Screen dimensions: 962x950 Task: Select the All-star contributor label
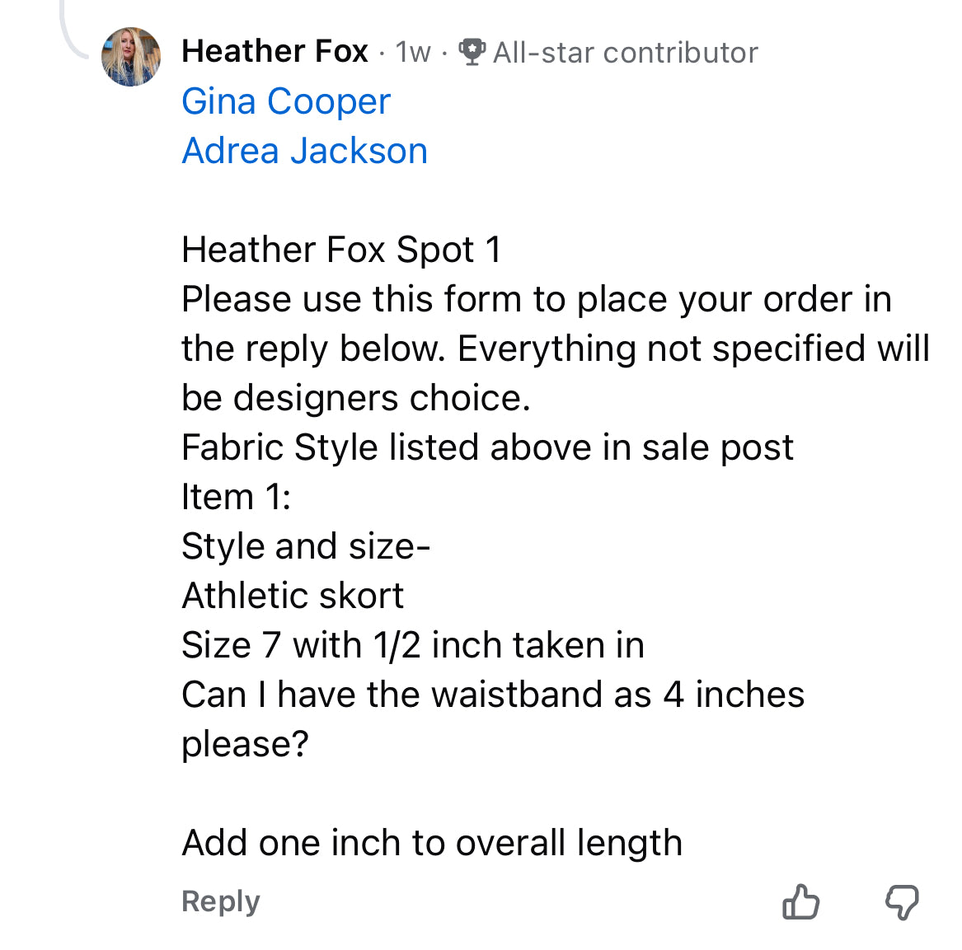[625, 53]
